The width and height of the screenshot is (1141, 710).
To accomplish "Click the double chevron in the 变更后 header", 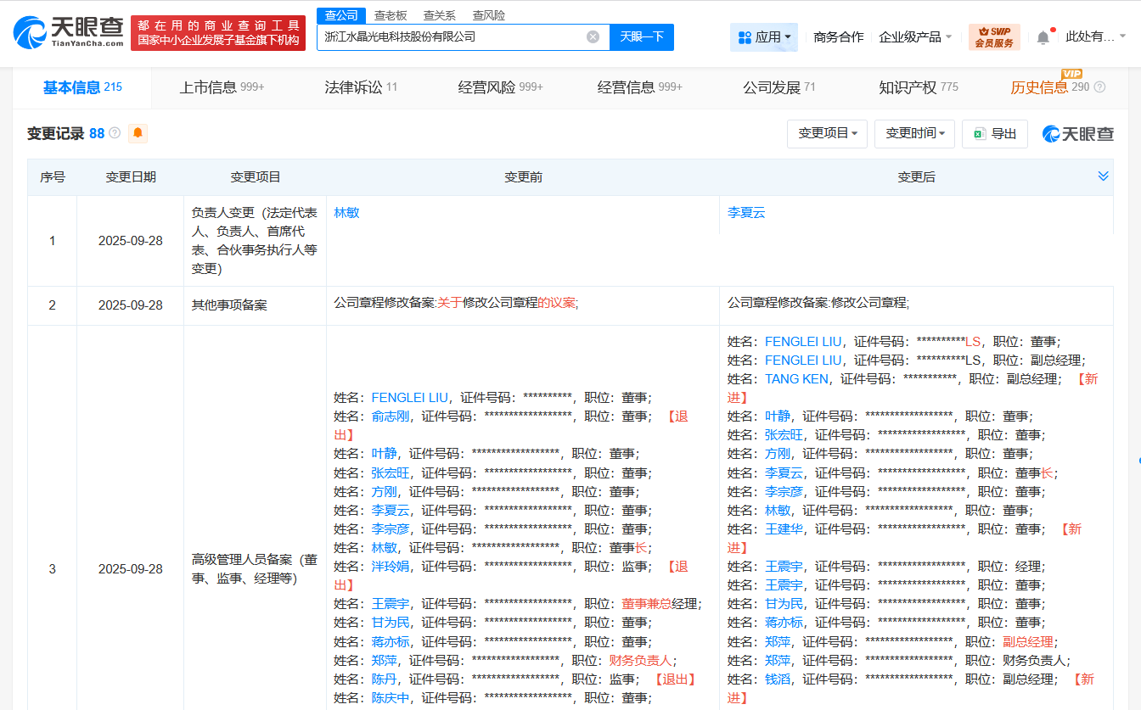I will click(1103, 176).
